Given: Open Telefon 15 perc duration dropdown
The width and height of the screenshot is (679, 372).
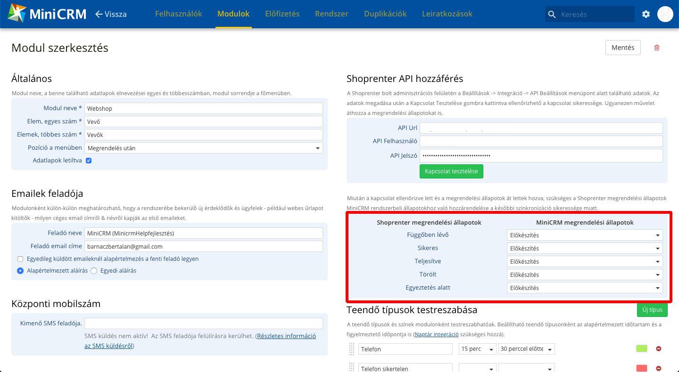Looking at the screenshot, I should [x=477, y=349].
